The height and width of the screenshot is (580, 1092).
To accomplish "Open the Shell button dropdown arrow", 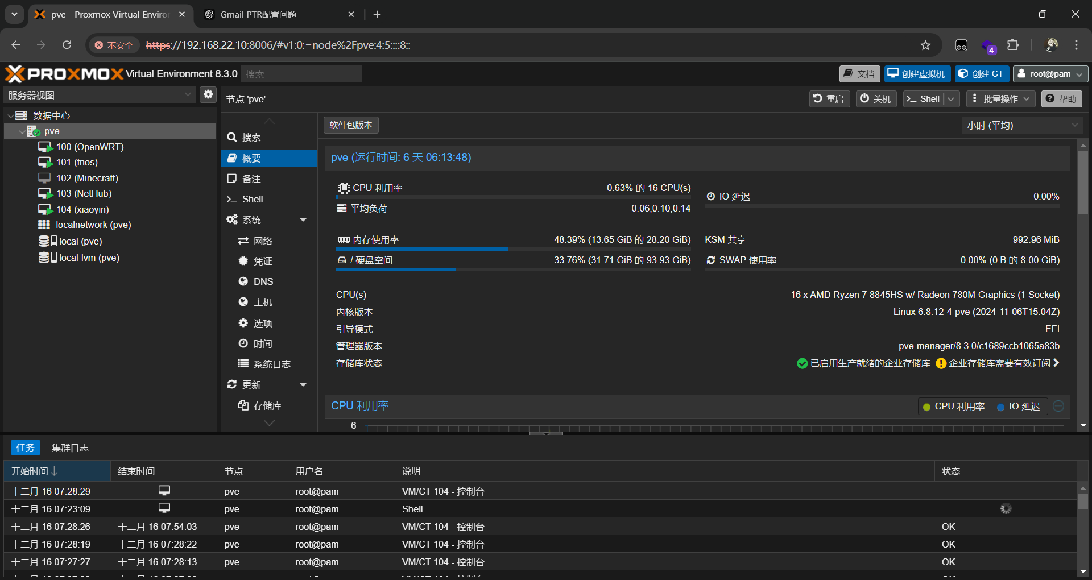I will 952,98.
